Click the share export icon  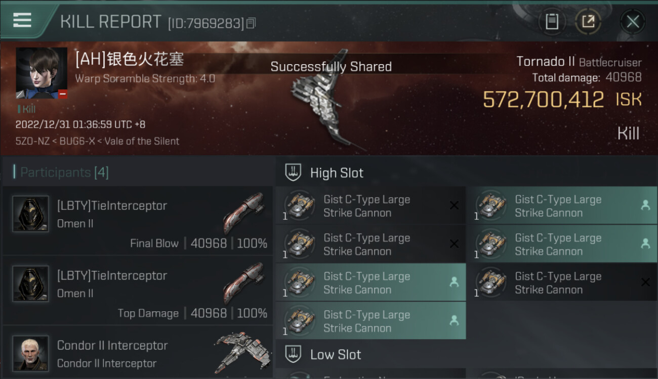pyautogui.click(x=588, y=22)
